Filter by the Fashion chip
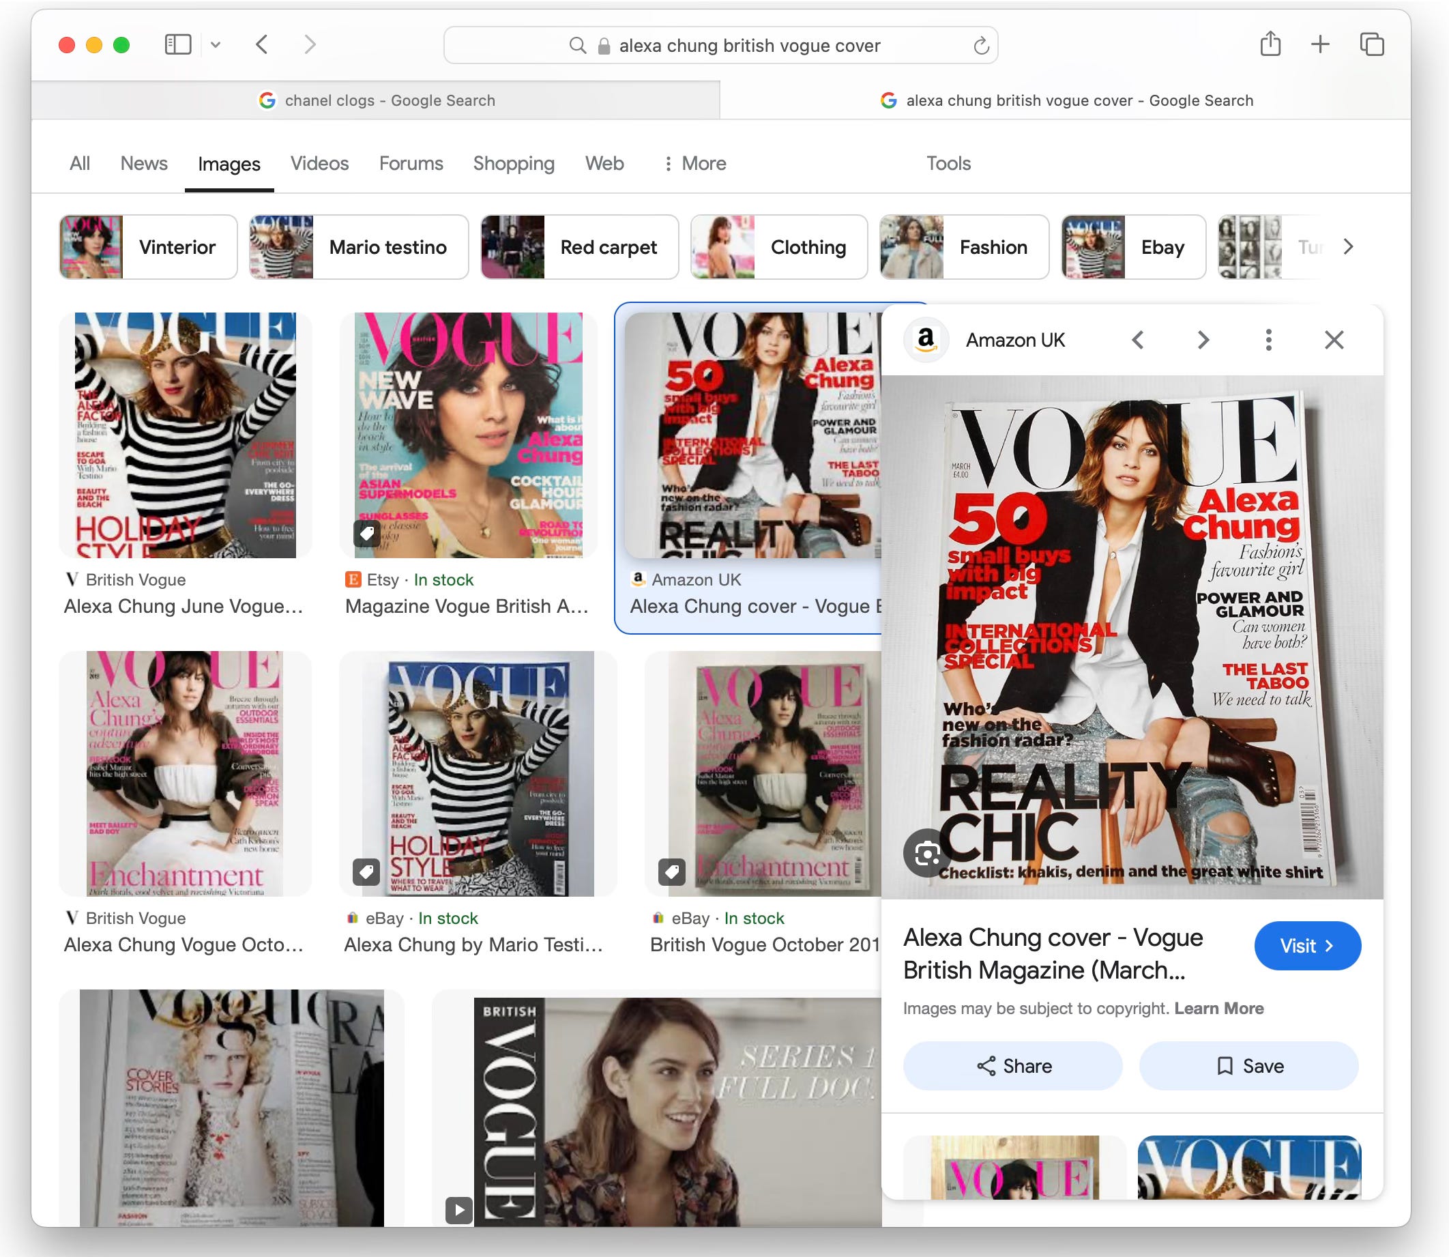This screenshot has height=1257, width=1449. click(x=965, y=247)
